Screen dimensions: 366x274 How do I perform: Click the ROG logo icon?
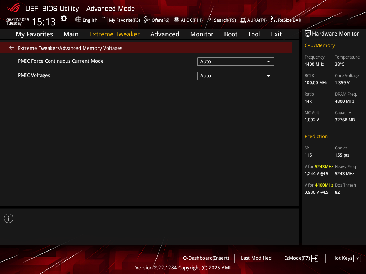pyautogui.click(x=14, y=8)
